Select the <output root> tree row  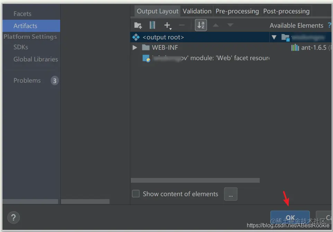pos(200,37)
